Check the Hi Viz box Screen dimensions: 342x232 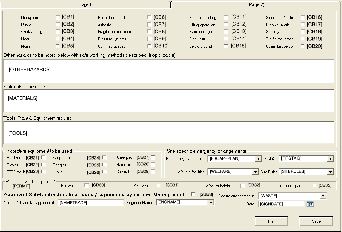click(104, 172)
